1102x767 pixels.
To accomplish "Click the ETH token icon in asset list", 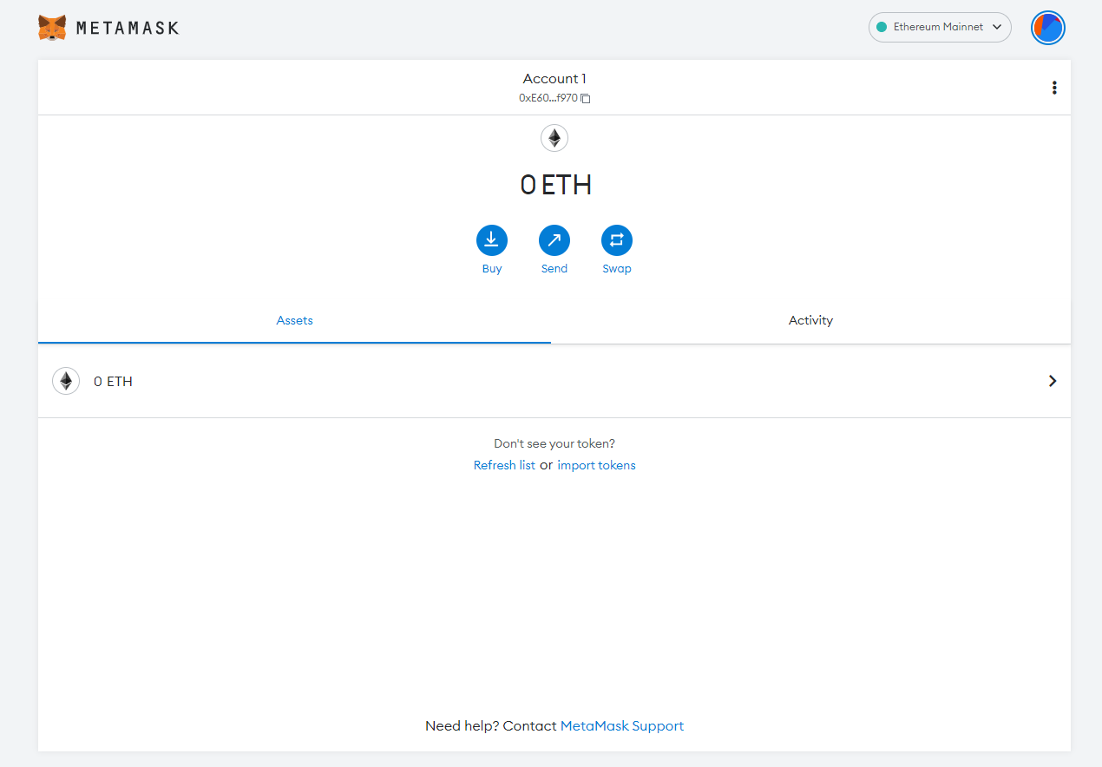I will point(66,381).
